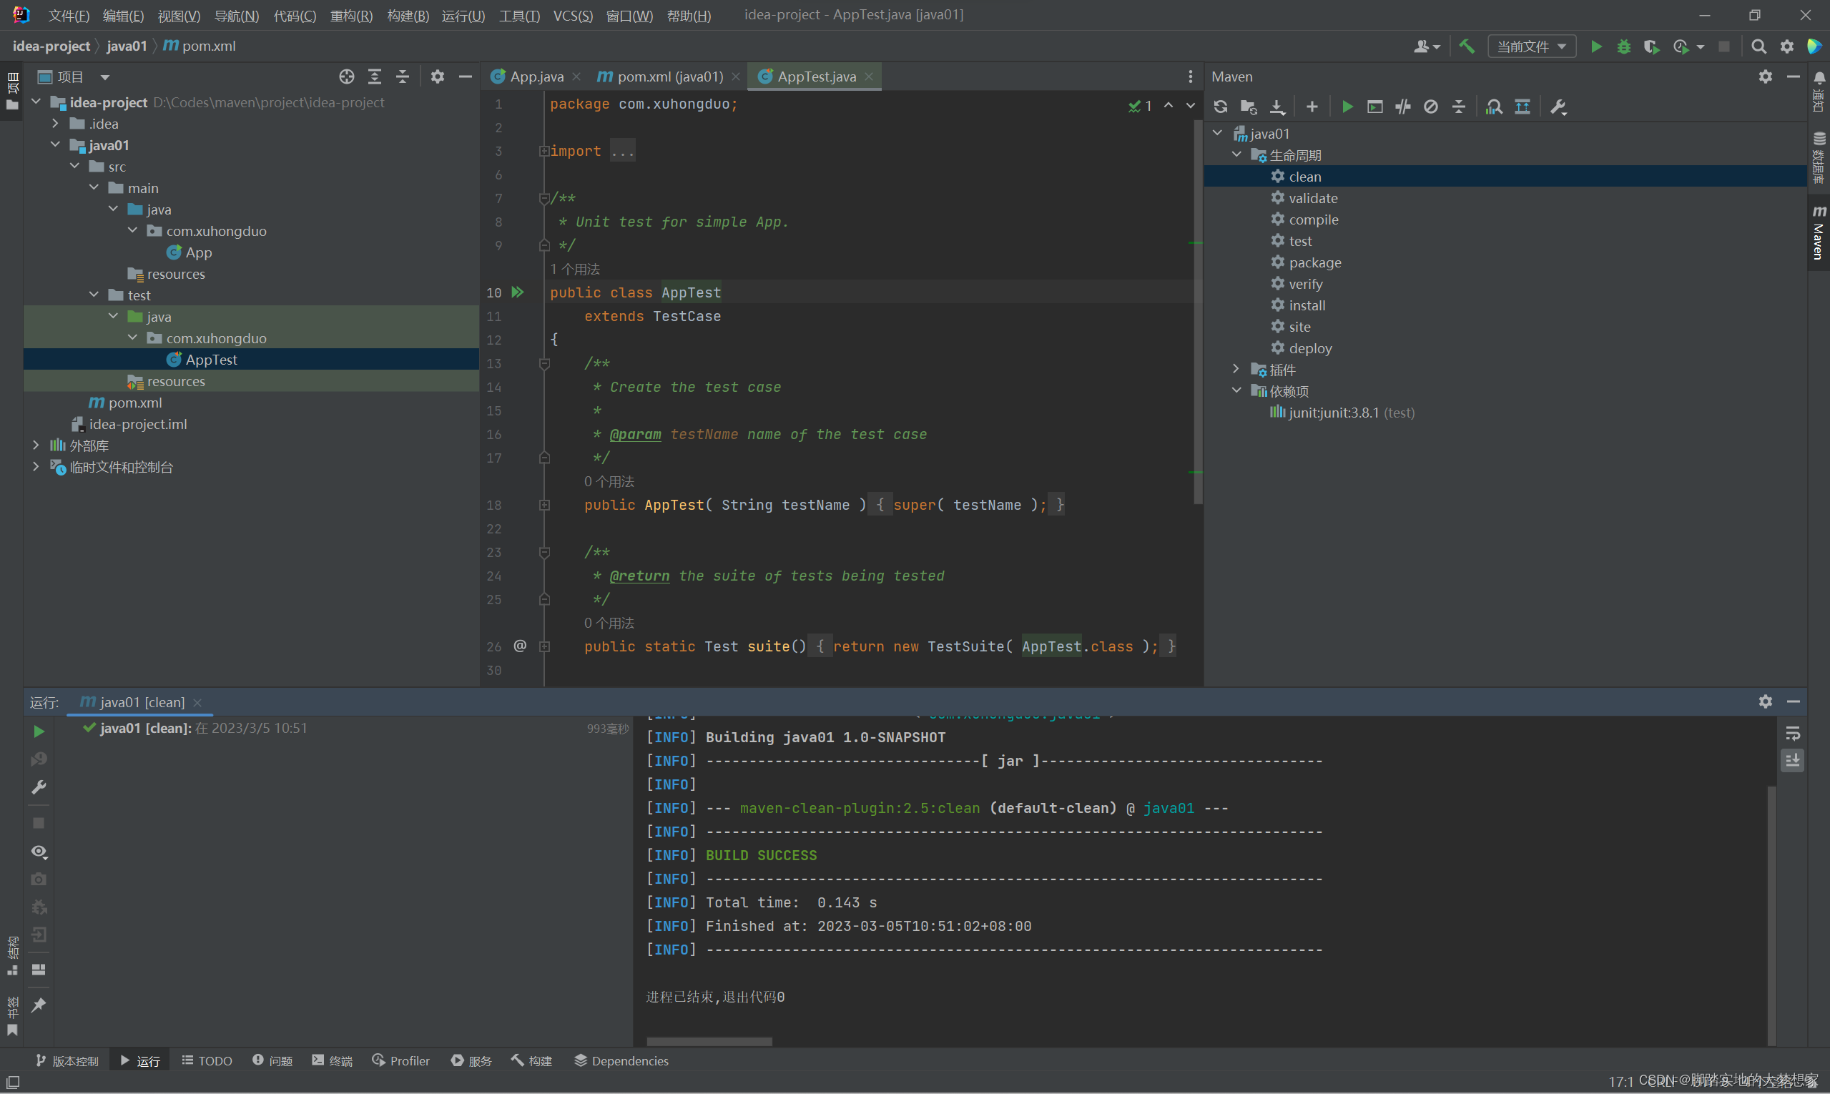Open Dependencies tool window
The width and height of the screenshot is (1830, 1094).
coord(621,1060)
